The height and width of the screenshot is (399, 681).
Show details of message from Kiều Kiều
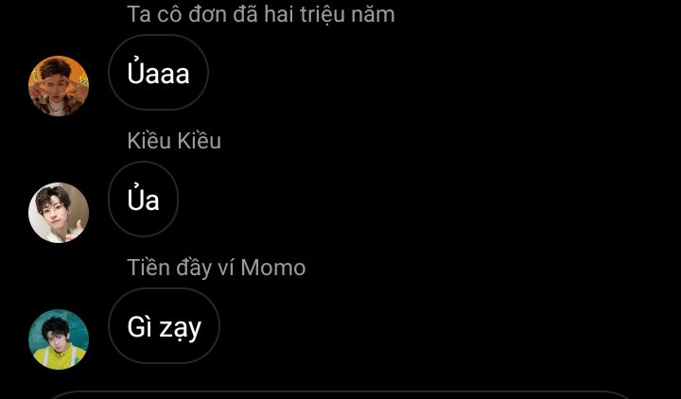click(x=144, y=199)
